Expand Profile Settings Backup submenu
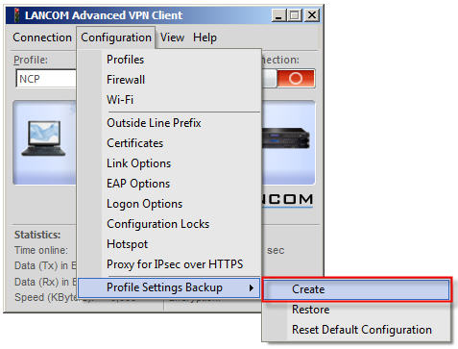 [x=169, y=287]
